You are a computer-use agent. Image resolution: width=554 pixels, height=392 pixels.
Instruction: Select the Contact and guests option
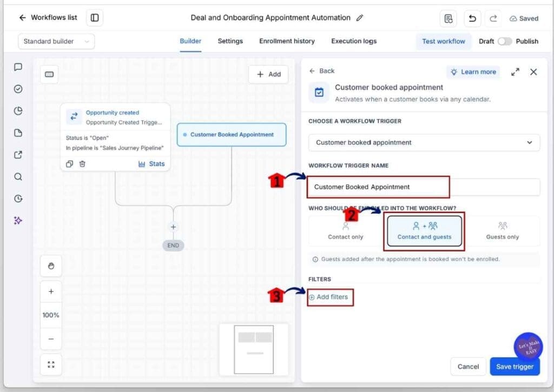point(424,231)
